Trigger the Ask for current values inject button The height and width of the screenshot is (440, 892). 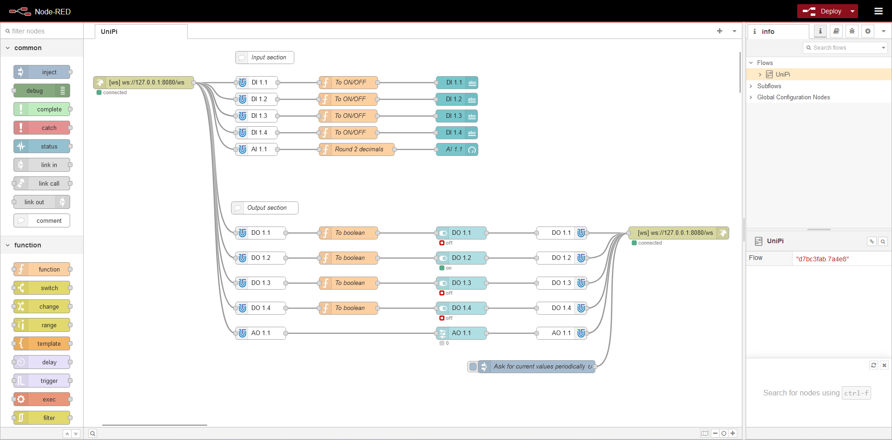tap(473, 367)
